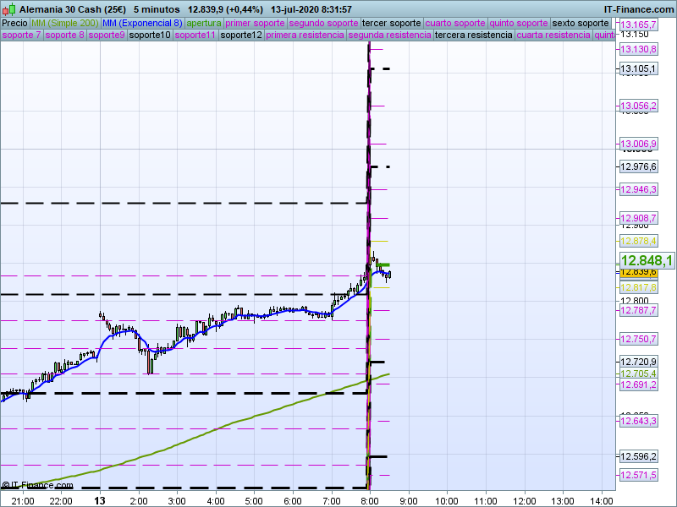This screenshot has height=507, width=677.
Task: Open the segundo soporte indicator label
Action: [x=323, y=24]
